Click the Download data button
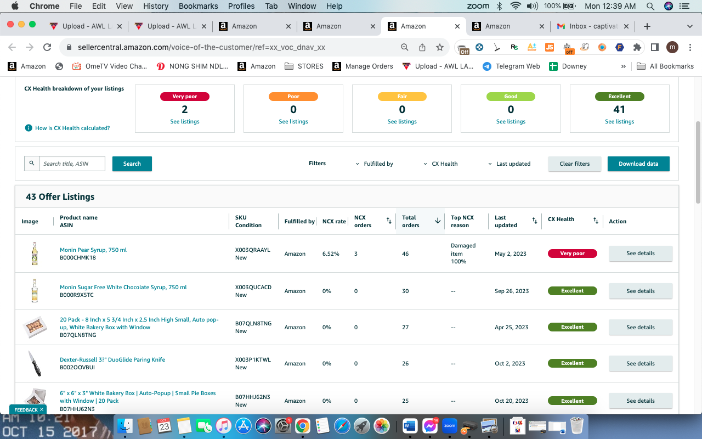Image resolution: width=702 pixels, height=439 pixels. (x=638, y=164)
